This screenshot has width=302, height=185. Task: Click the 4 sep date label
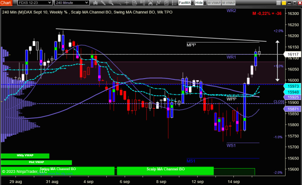tap(88, 182)
